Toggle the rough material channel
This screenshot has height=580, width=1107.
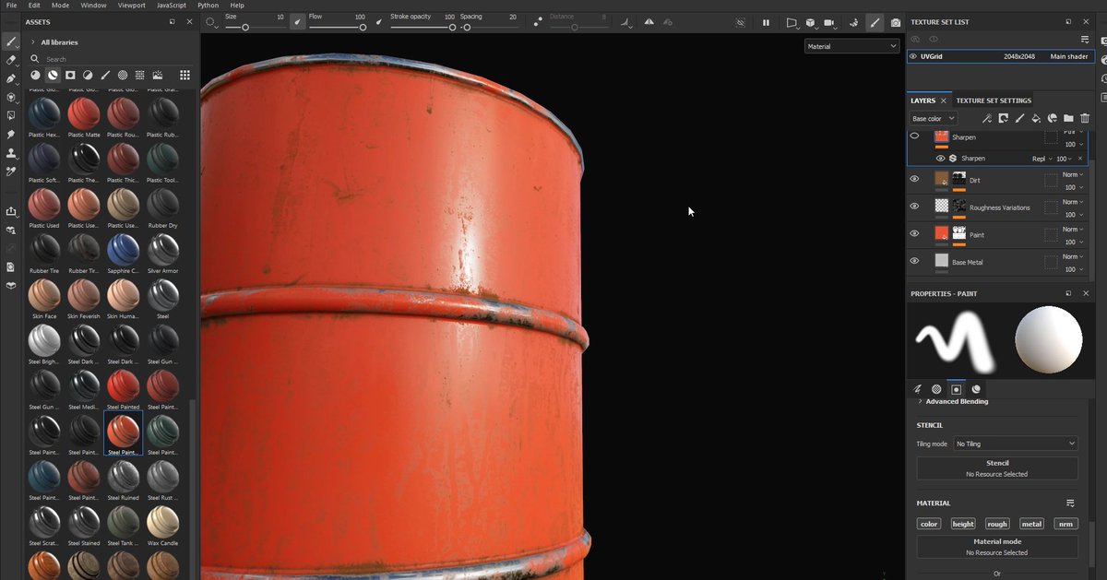(x=997, y=524)
